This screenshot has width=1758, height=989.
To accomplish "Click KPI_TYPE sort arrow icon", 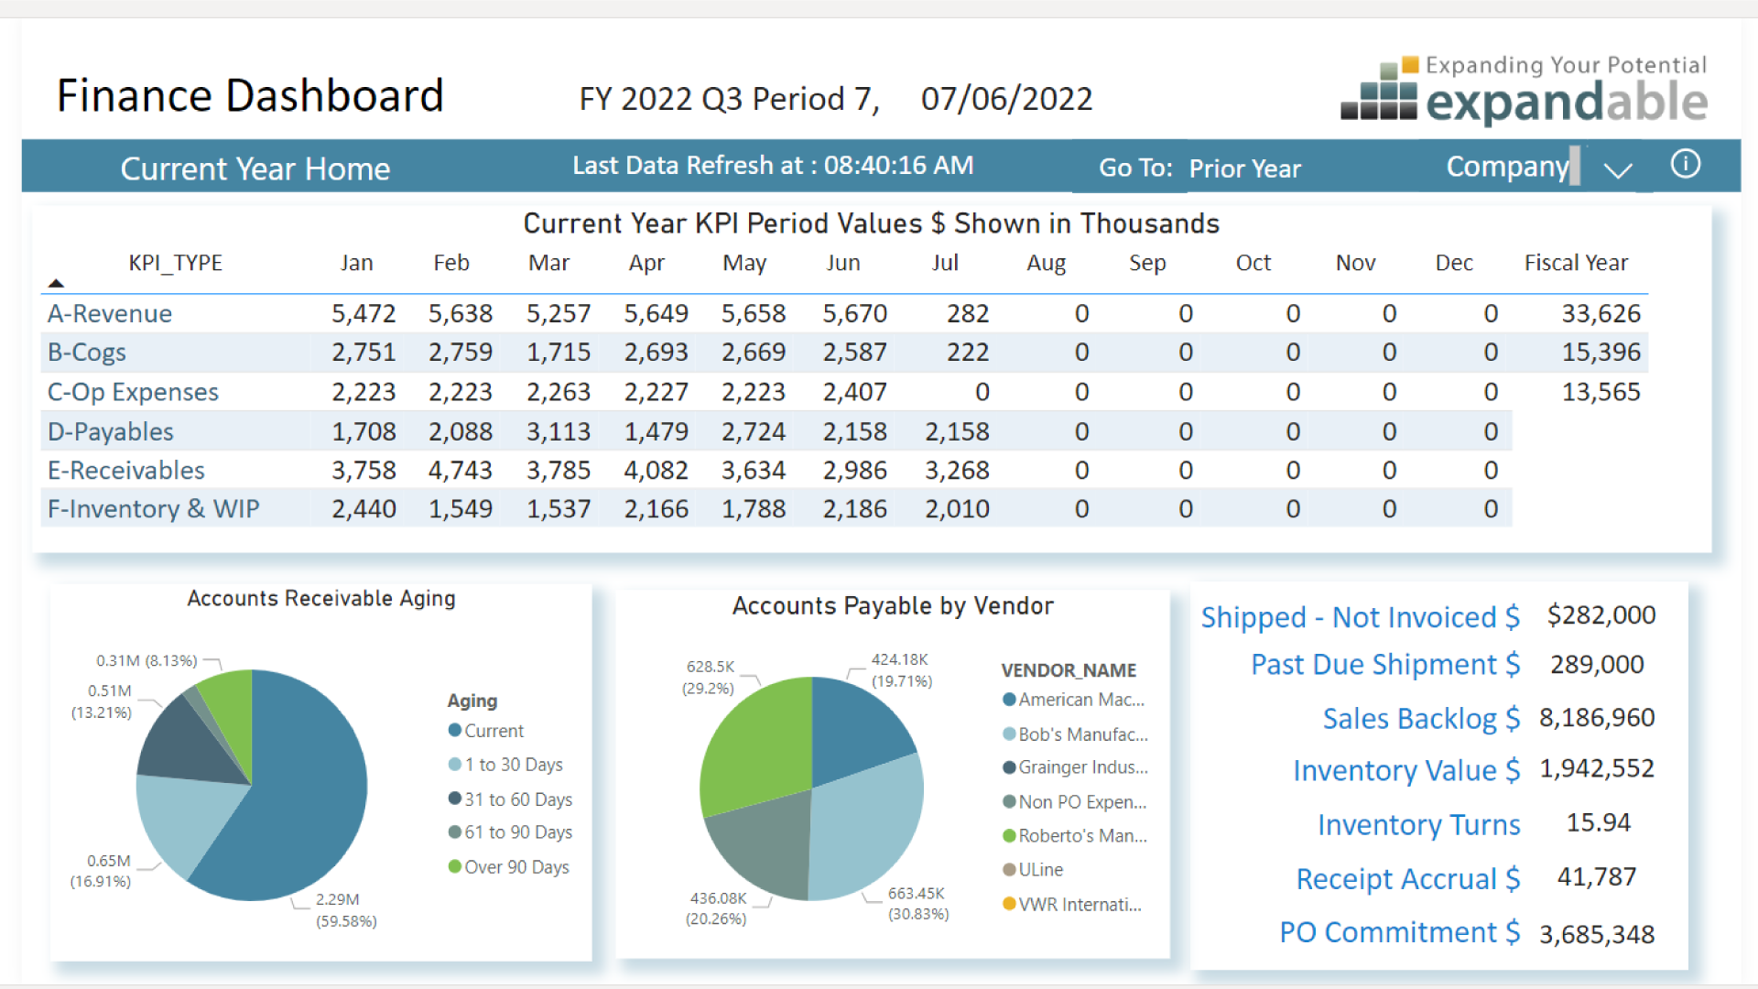I will 56,283.
